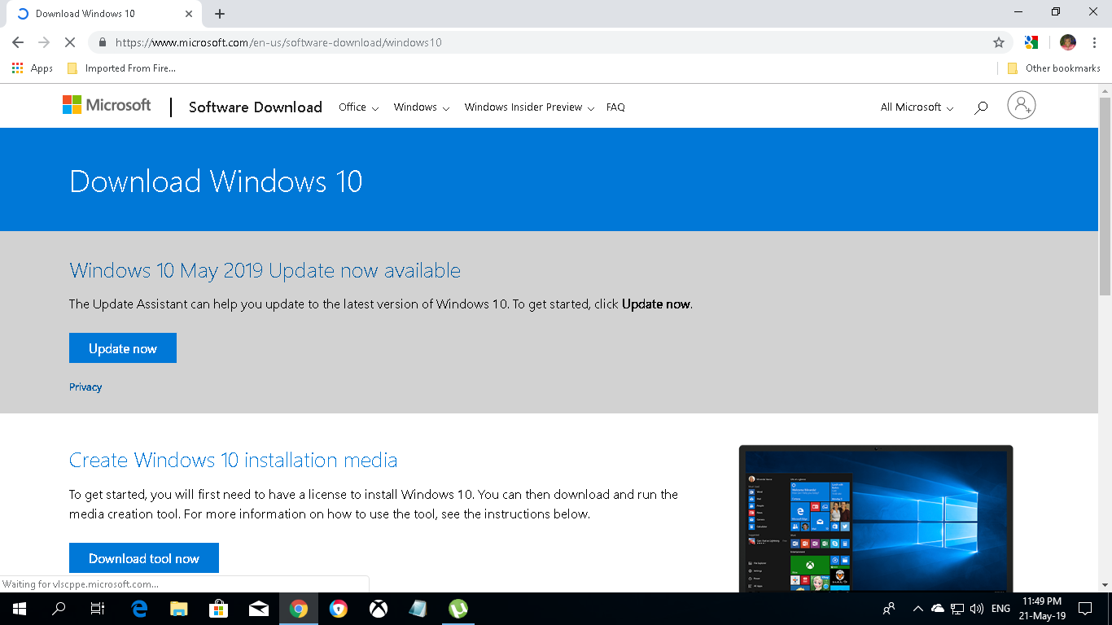Open the Privacy link
This screenshot has width=1112, height=625.
point(85,387)
